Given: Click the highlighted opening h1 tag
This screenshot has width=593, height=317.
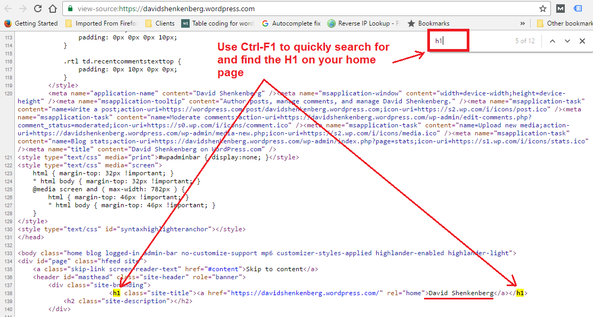Looking at the screenshot, I should [x=117, y=293].
